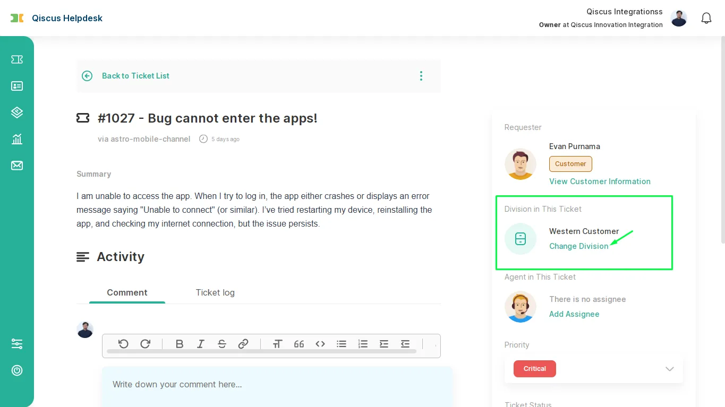Screen dimensions: 725x407
Task: Open View Customer Information link
Action: pyautogui.click(x=600, y=181)
